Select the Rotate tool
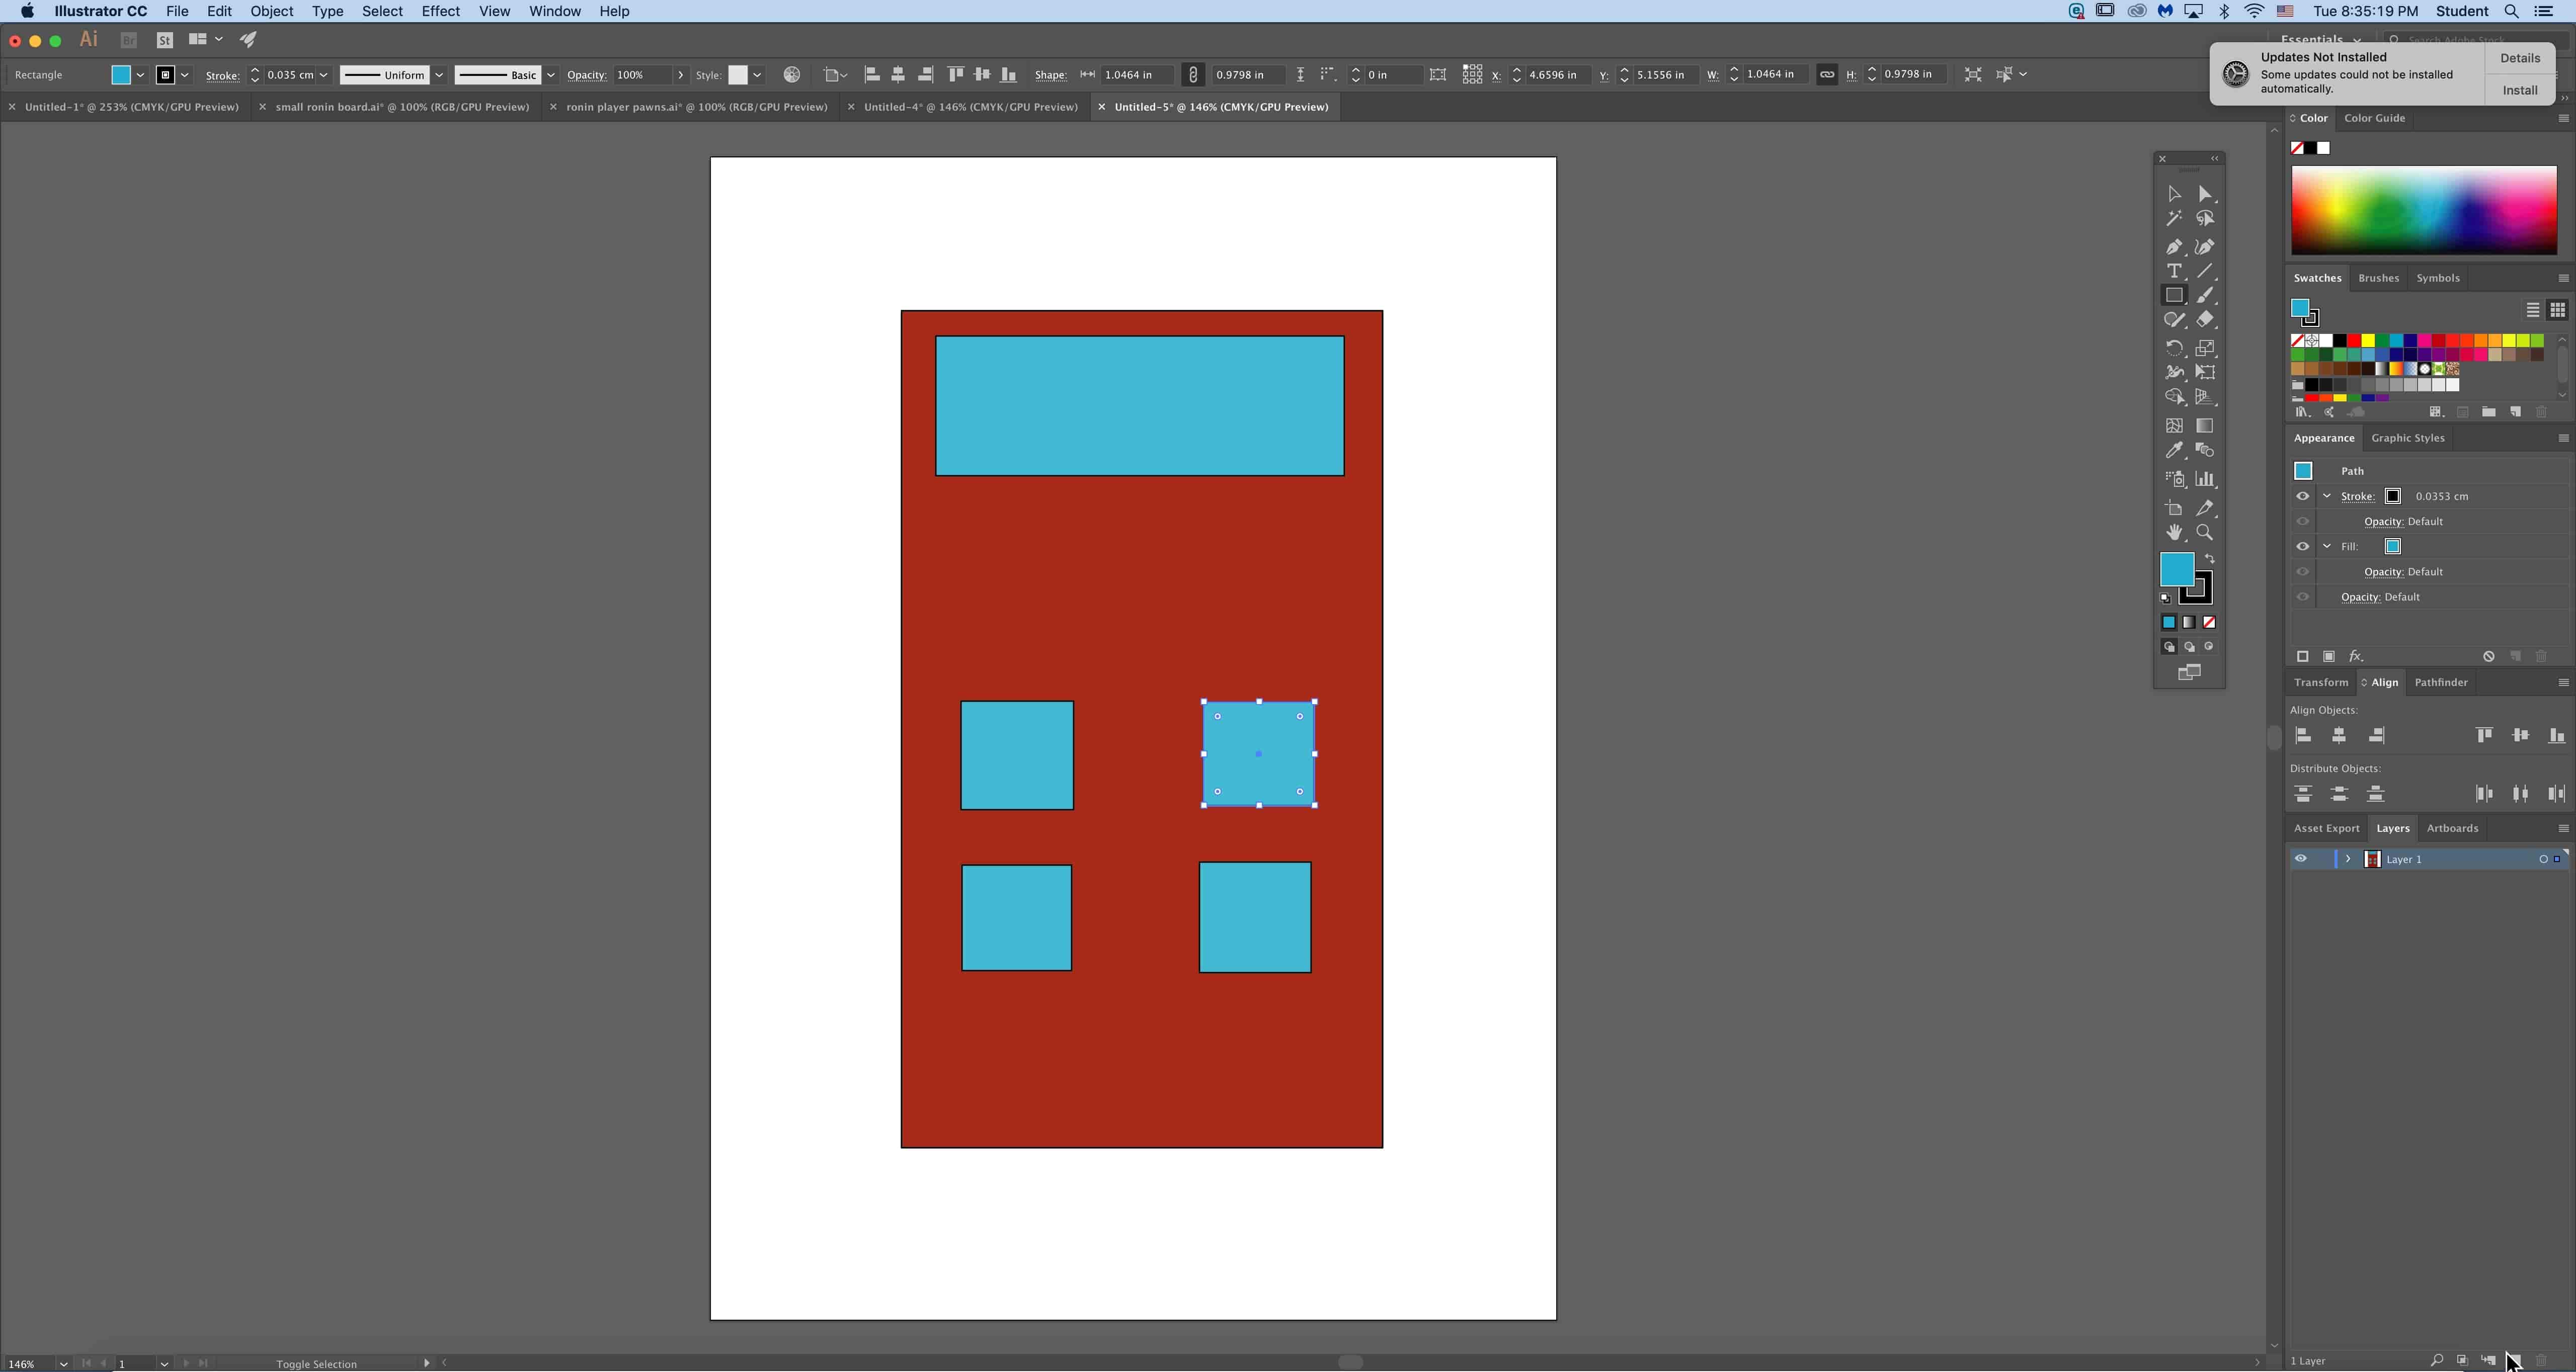2576x1372 pixels. 2174,348
